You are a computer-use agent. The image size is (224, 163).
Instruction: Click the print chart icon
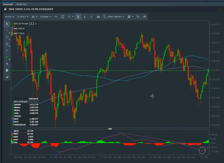coord(145,17)
